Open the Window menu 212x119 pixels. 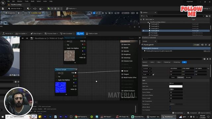(x=20, y=1)
